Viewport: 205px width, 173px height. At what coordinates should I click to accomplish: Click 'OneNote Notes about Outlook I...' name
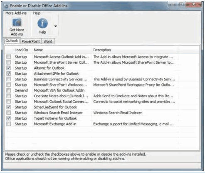(61, 96)
